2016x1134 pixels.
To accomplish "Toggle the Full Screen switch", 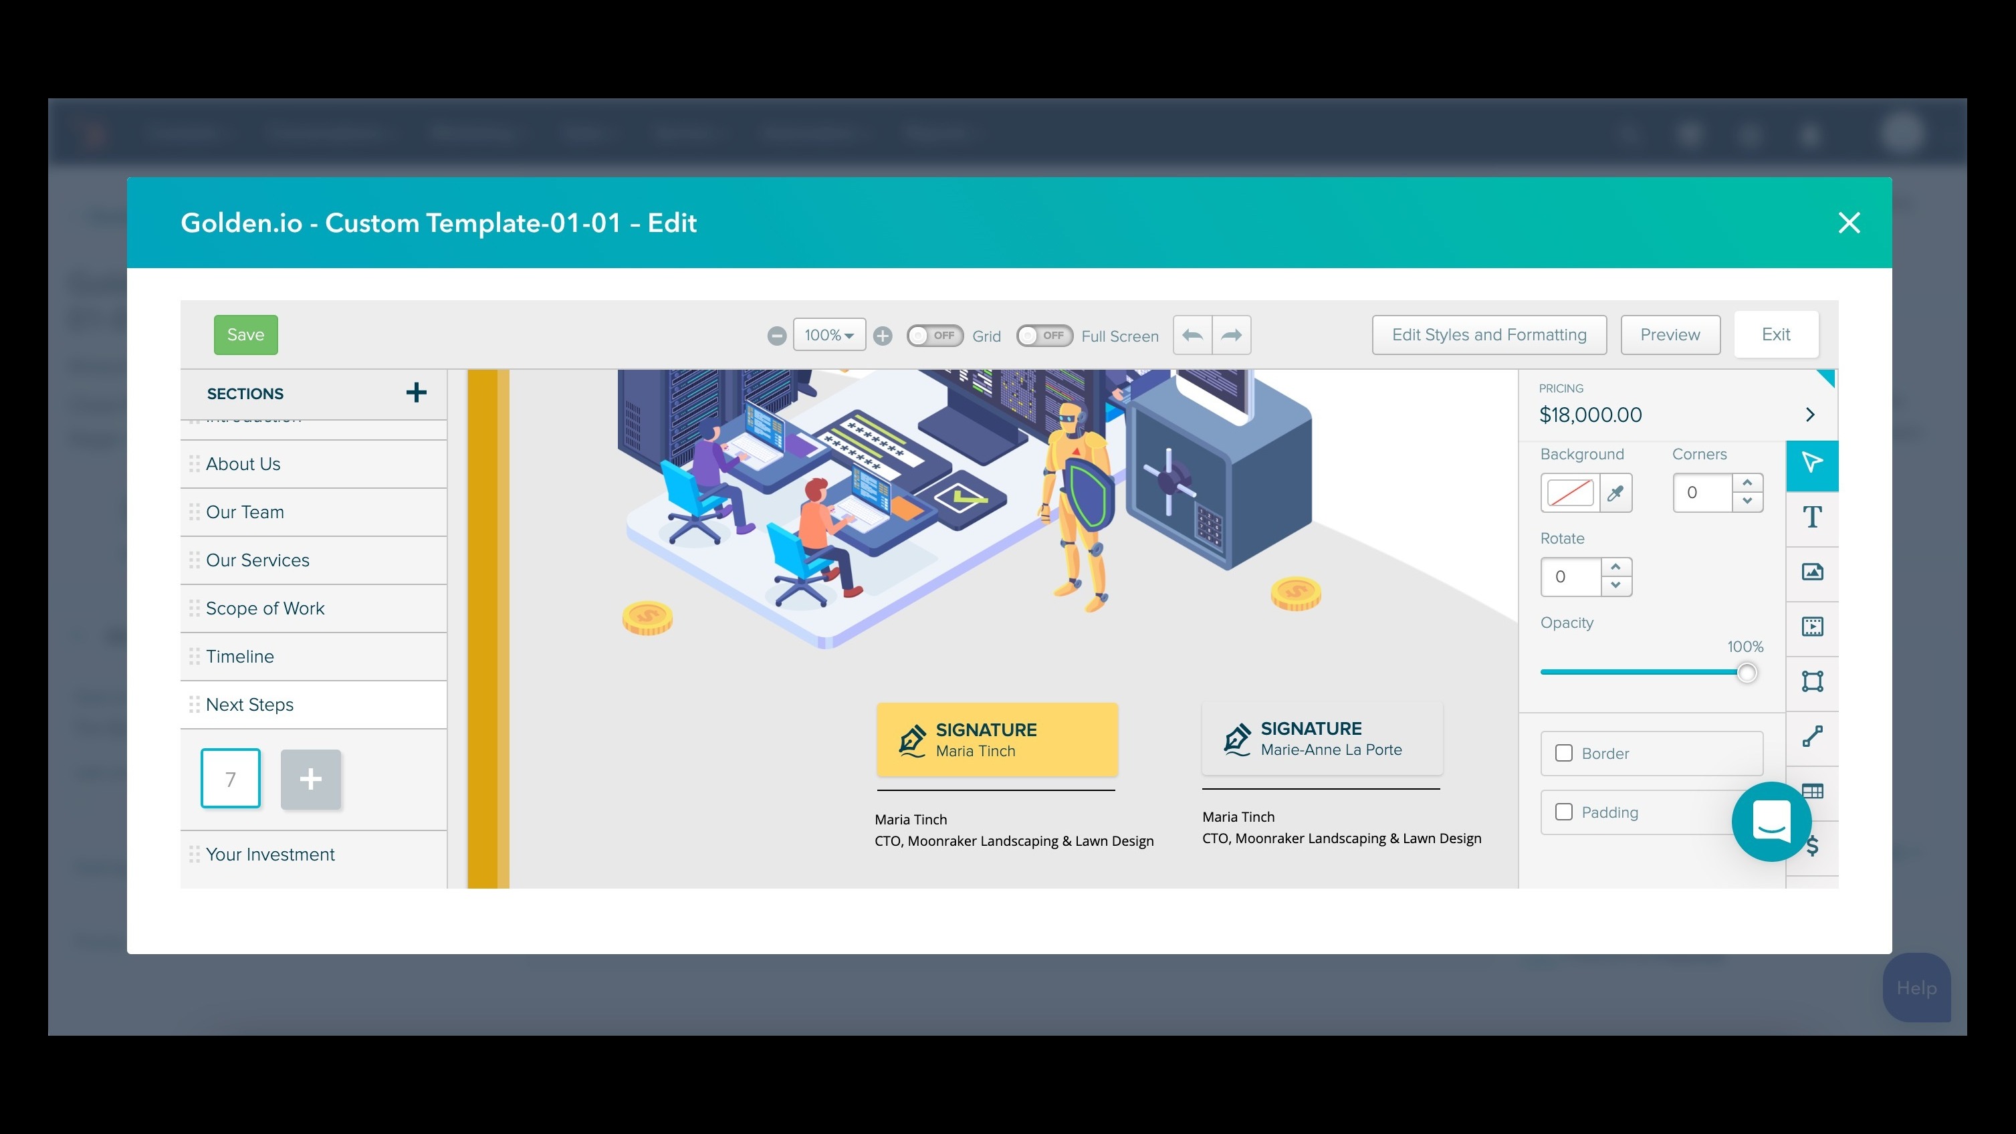I will click(x=1044, y=336).
